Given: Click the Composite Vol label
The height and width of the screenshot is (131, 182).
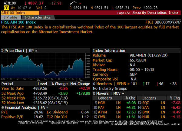Looking at the screenshot, I should [105, 79].
